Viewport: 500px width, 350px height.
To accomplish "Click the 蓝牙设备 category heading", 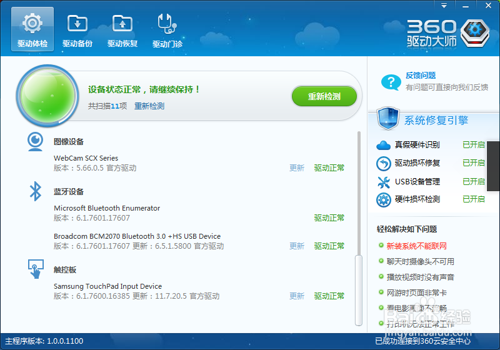I will pyautogui.click(x=69, y=192).
